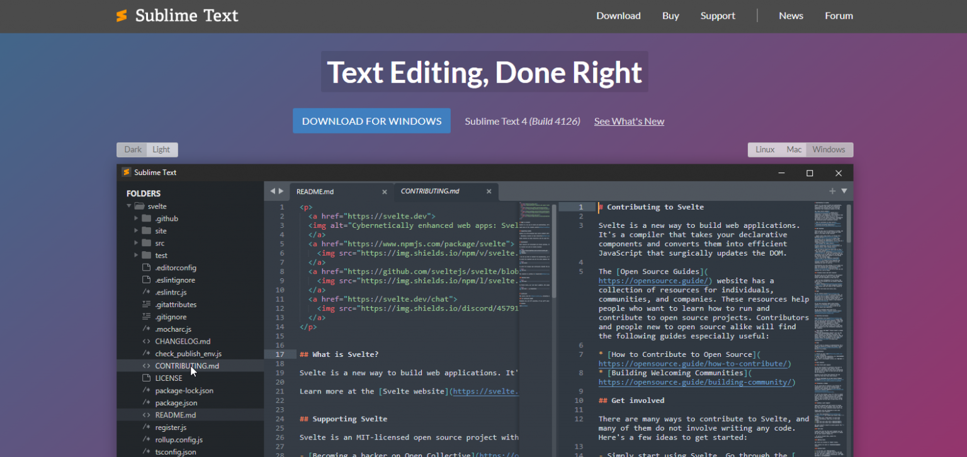Switch the theme preview to Light
This screenshot has width=967, height=457.
pos(162,149)
